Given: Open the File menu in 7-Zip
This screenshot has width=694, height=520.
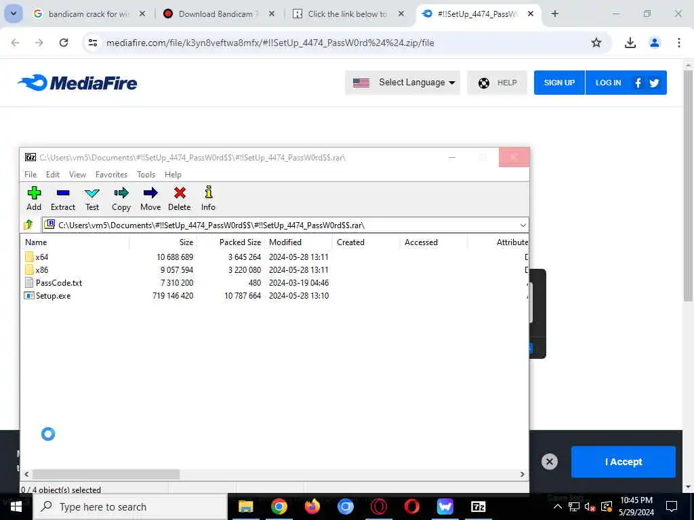Looking at the screenshot, I should (30, 175).
